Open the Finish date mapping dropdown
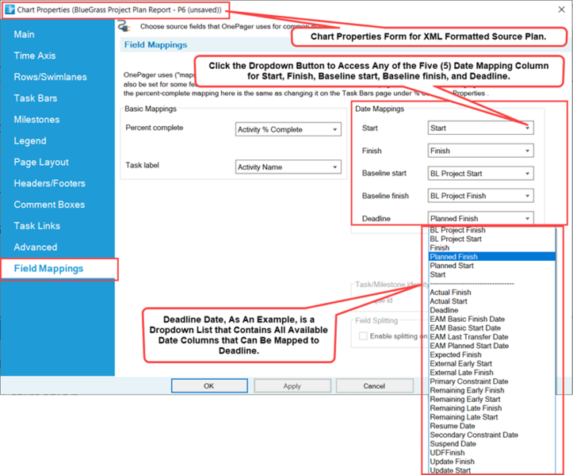The width and height of the screenshot is (573, 475). [x=527, y=151]
